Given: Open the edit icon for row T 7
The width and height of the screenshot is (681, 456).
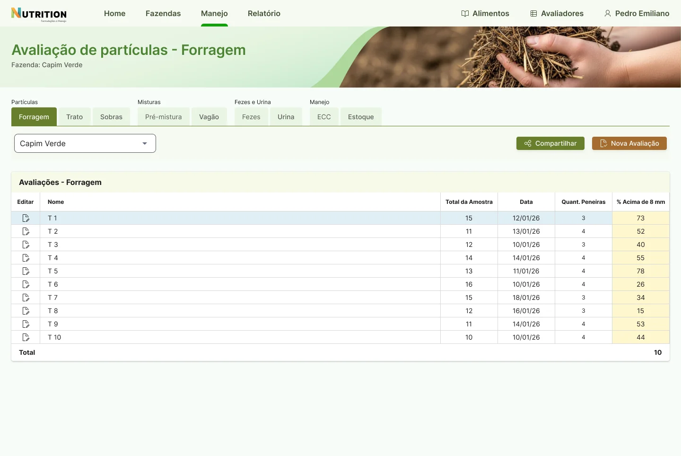Looking at the screenshot, I should click(x=26, y=298).
